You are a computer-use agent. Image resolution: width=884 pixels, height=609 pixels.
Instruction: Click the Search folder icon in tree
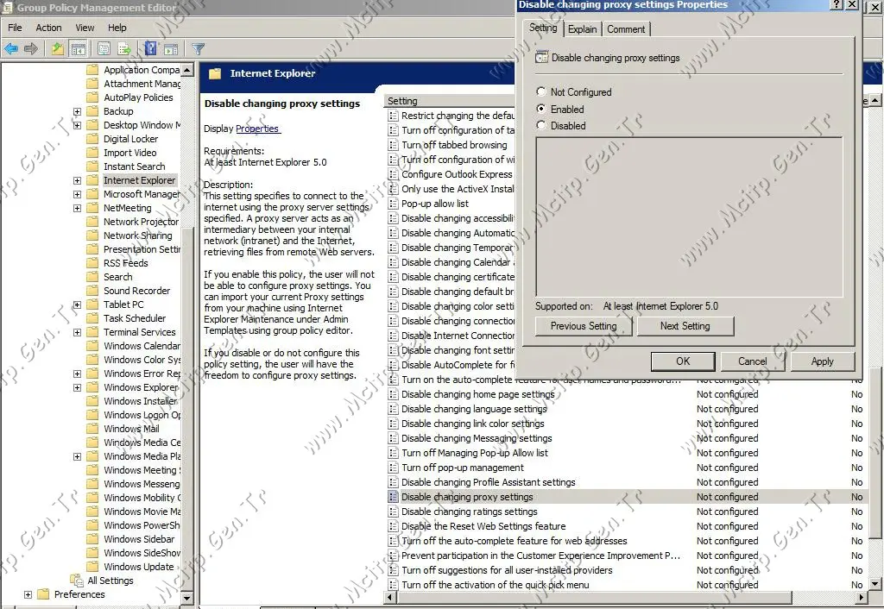tap(92, 277)
